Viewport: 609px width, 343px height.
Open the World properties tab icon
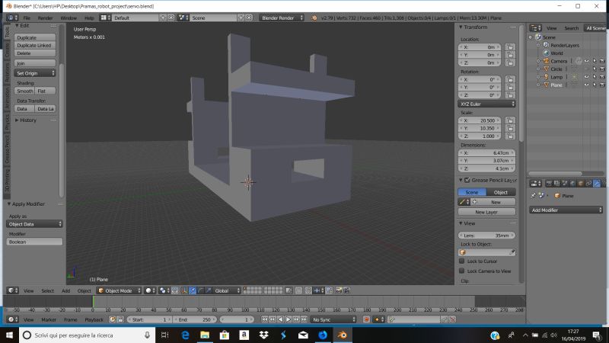pyautogui.click(x=573, y=184)
